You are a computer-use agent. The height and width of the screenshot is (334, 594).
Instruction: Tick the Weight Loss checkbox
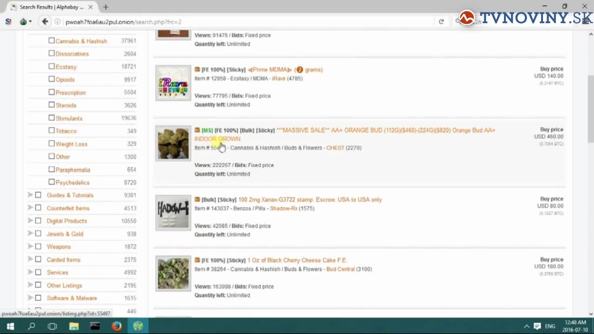(52, 144)
